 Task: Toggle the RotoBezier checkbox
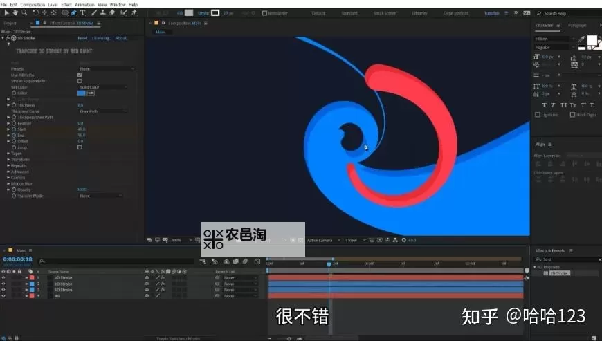[264, 13]
